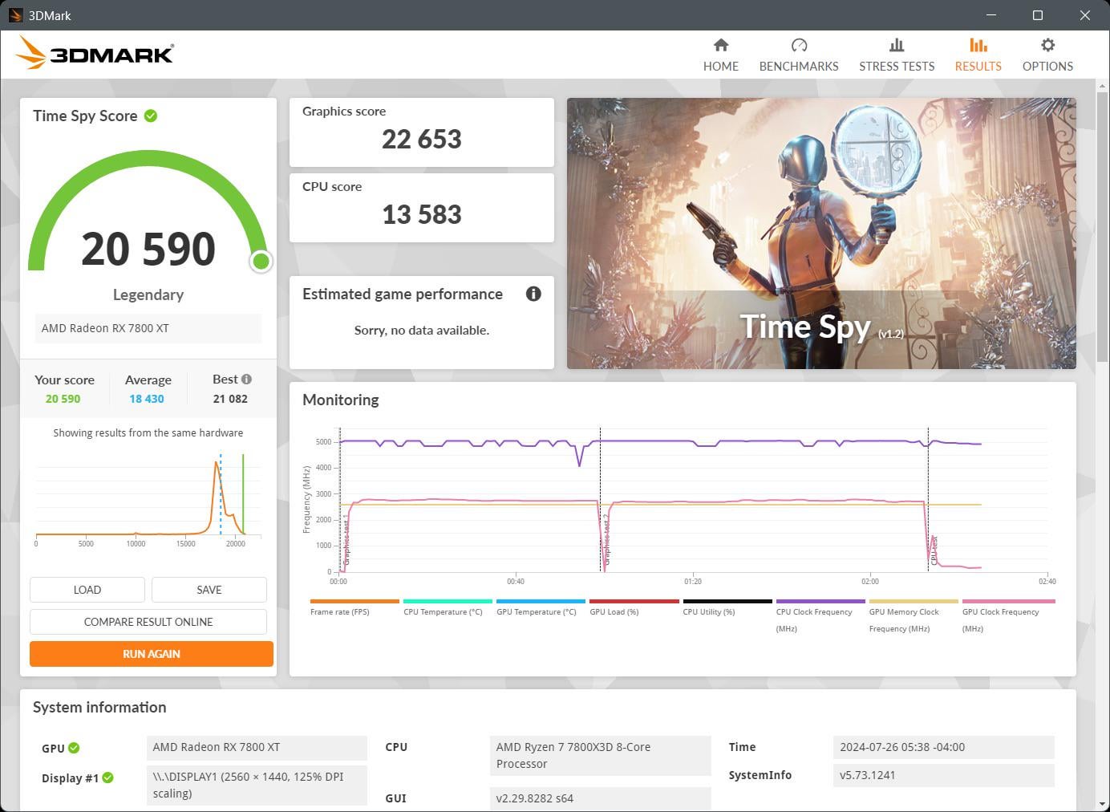Open the Stress Tests chart icon

click(x=897, y=45)
